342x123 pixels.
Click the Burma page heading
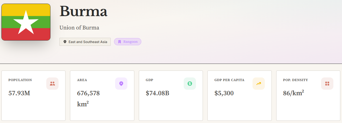(83, 12)
